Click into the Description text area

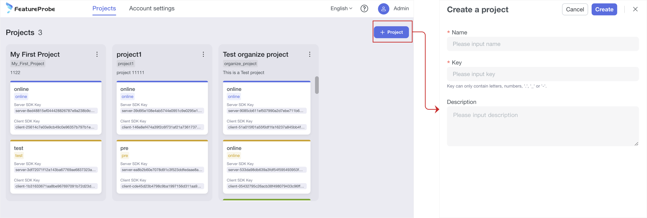542,126
